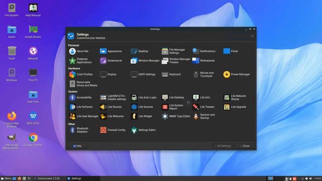This screenshot has height=181, width=322.
Task: Open File Manager Settings
Action: click(x=174, y=51)
